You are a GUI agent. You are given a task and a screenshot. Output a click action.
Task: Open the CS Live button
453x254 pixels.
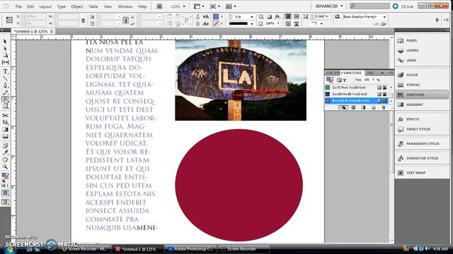click(x=403, y=6)
